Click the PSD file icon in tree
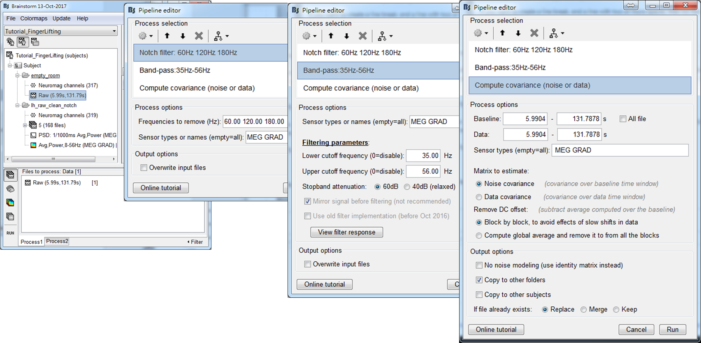The height and width of the screenshot is (343, 701). coord(33,135)
